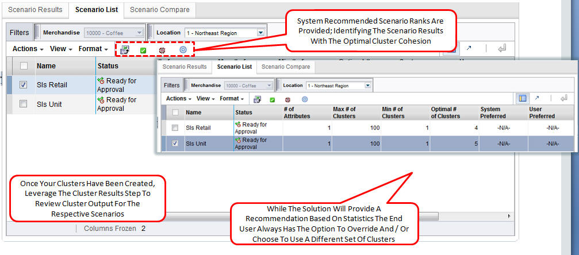This screenshot has width=579, height=255.
Task: Click red circular toolbar icon in back panel
Action: 162,51
